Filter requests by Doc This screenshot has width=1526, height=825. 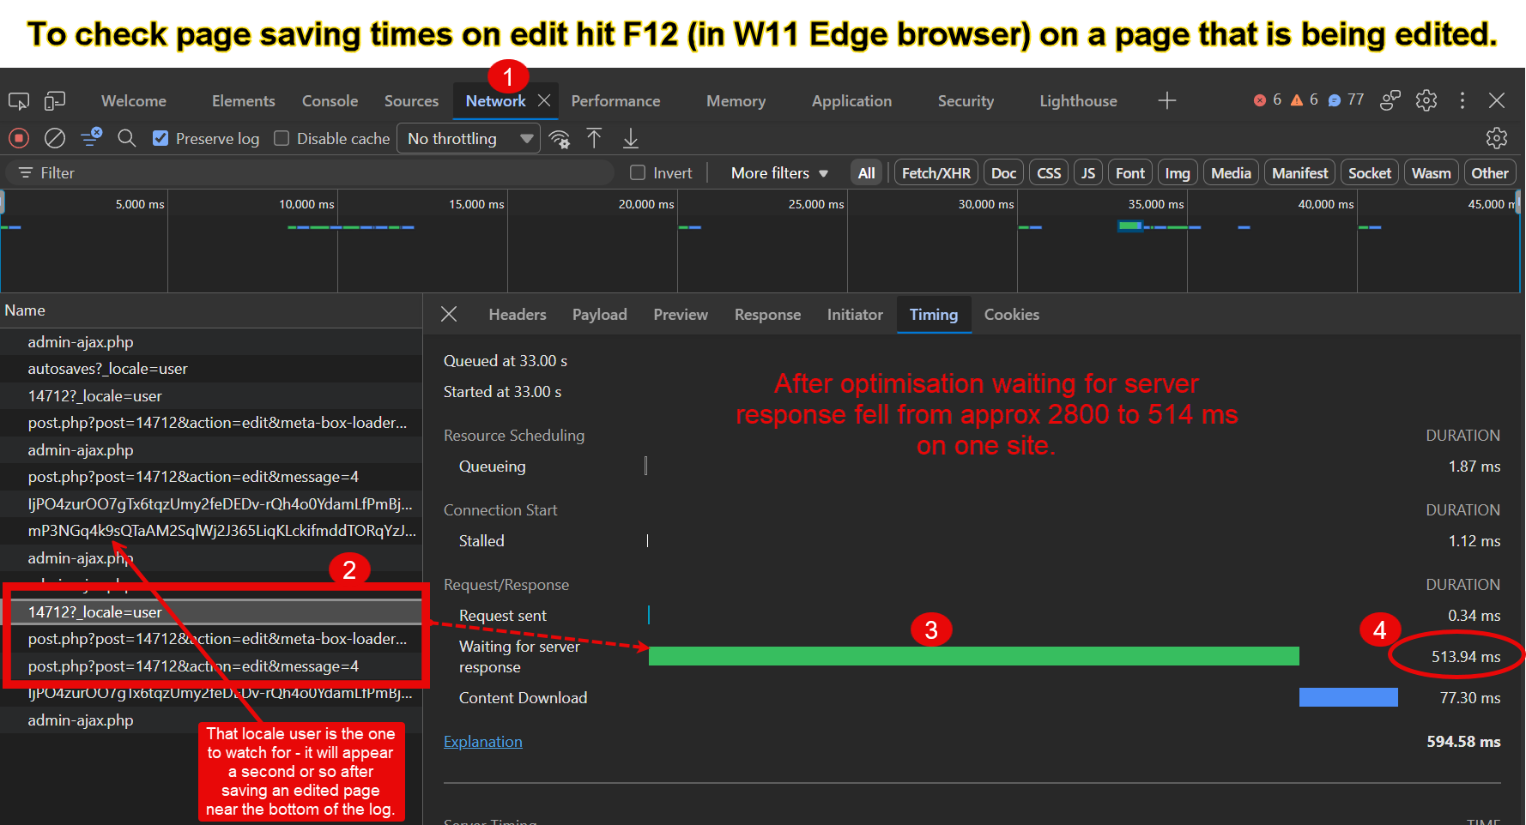click(x=1003, y=173)
